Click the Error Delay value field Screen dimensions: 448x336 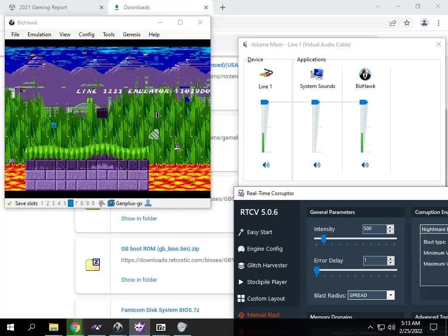(x=374, y=261)
